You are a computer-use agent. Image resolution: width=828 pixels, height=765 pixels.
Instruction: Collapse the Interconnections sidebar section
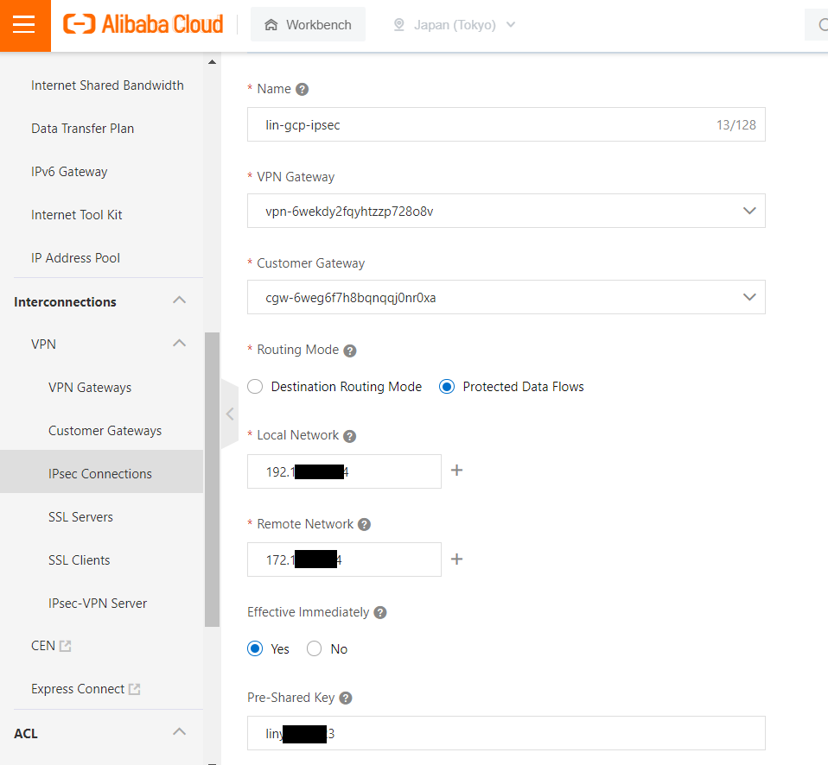tap(179, 301)
